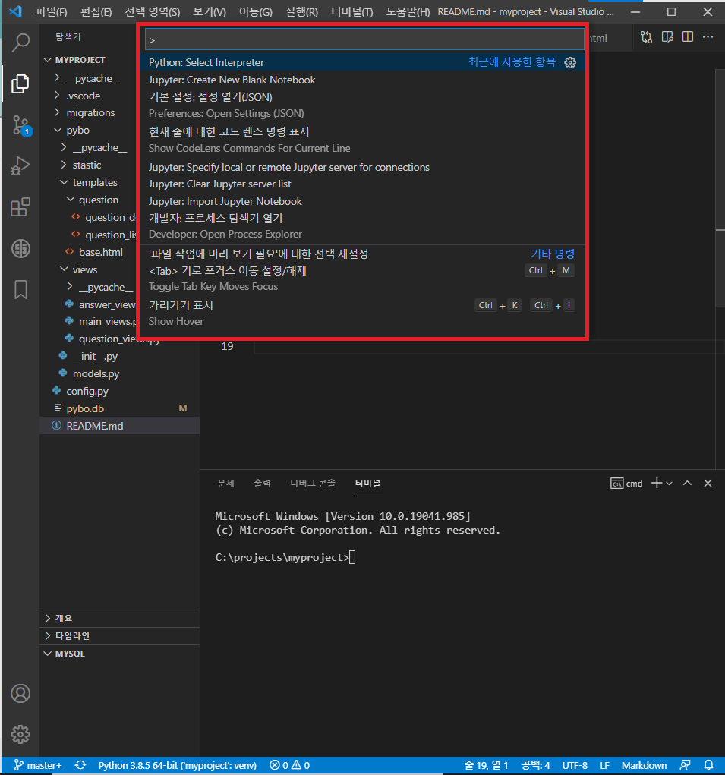Screen dimensions: 725x775
Task: Open the Run and Debug view
Action: click(x=20, y=166)
